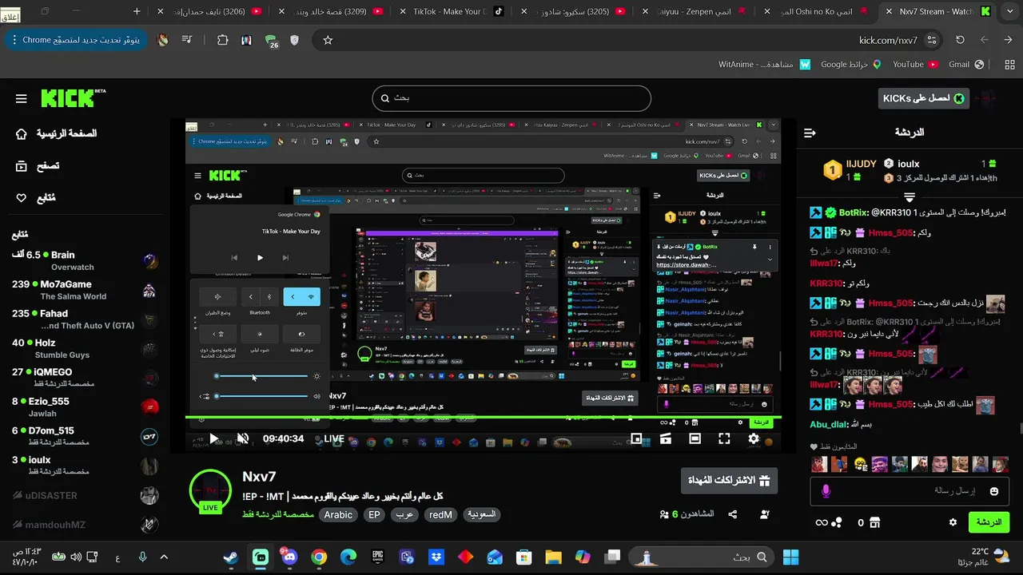Image resolution: width=1023 pixels, height=575 pixels.
Task: Open the chat shop icon
Action: pyautogui.click(x=874, y=522)
